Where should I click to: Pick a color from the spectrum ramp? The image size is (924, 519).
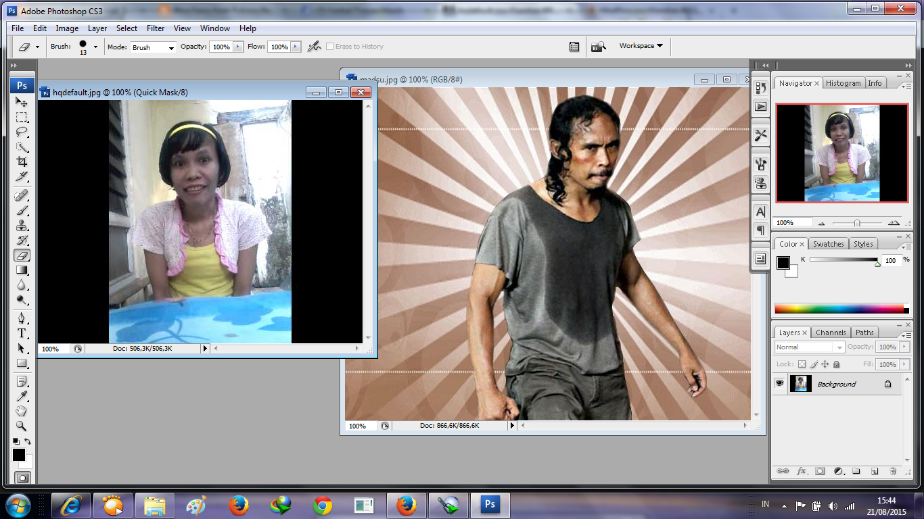[839, 309]
